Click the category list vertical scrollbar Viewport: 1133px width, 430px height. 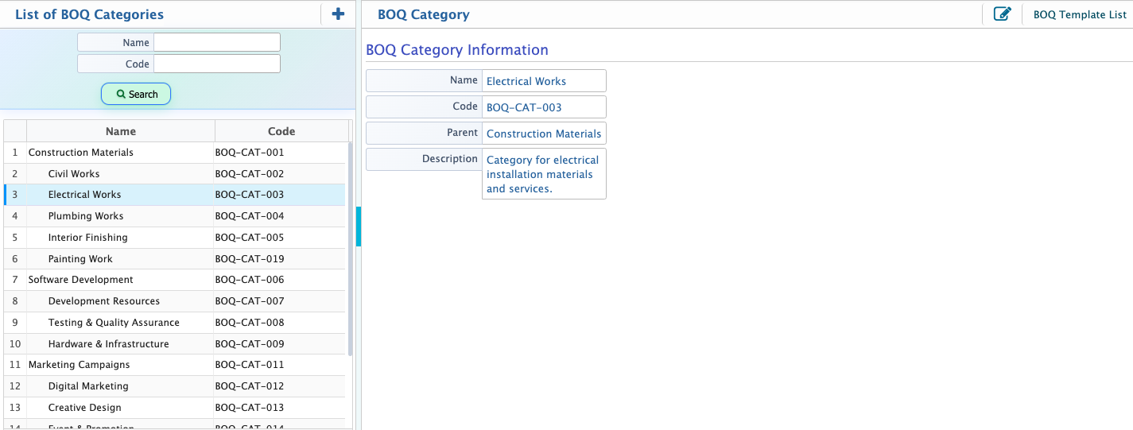(350, 248)
